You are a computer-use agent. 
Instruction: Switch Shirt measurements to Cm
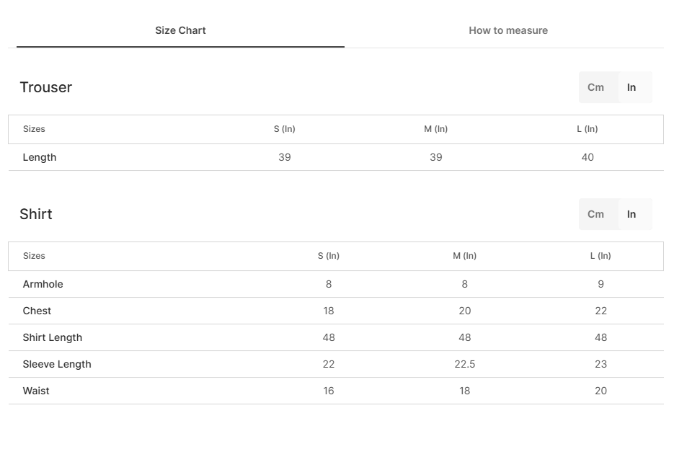595,214
